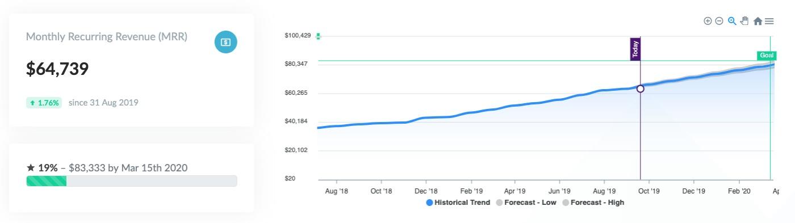Click the purple Today marker label

pyautogui.click(x=635, y=49)
